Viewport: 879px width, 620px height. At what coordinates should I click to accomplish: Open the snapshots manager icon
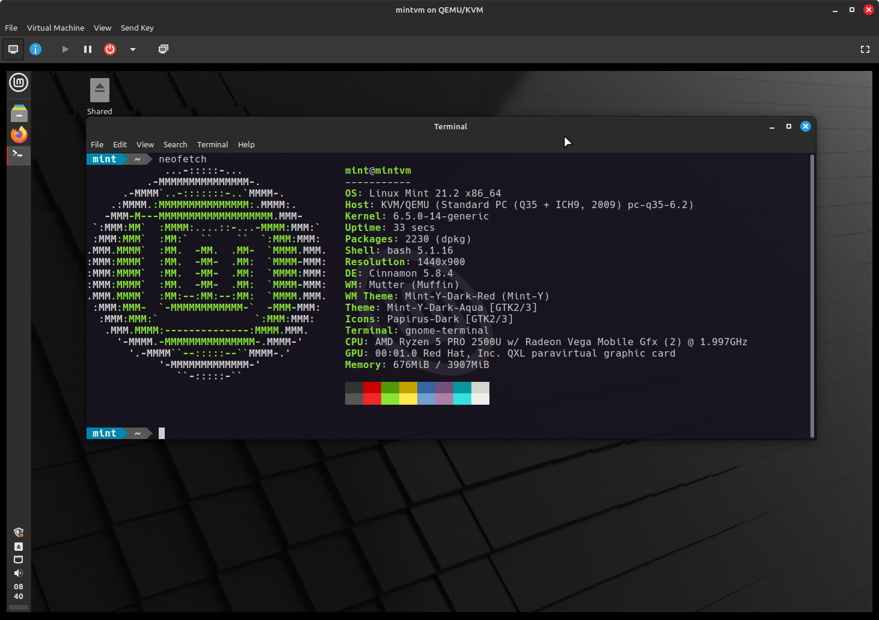click(163, 49)
